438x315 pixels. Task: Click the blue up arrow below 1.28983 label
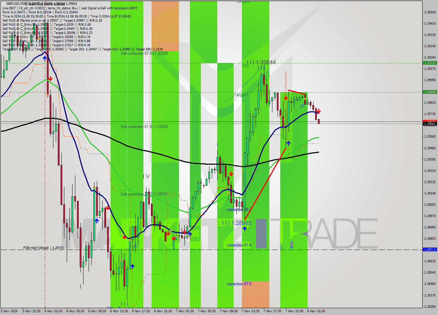coord(245,229)
